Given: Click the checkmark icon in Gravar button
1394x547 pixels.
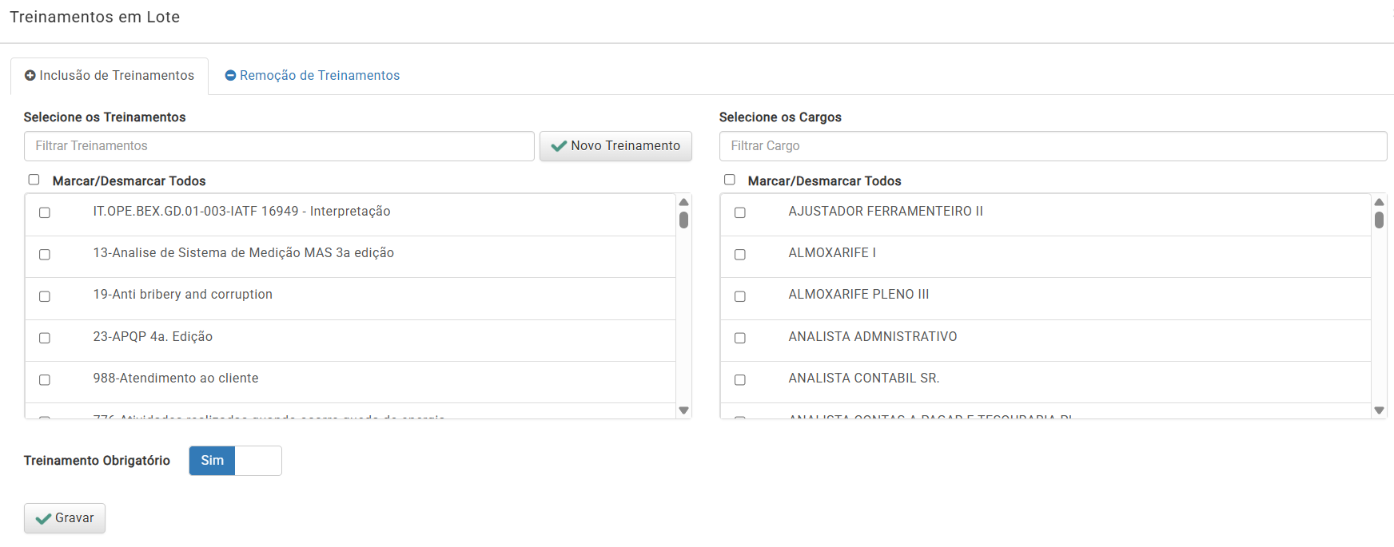Looking at the screenshot, I should click(43, 518).
